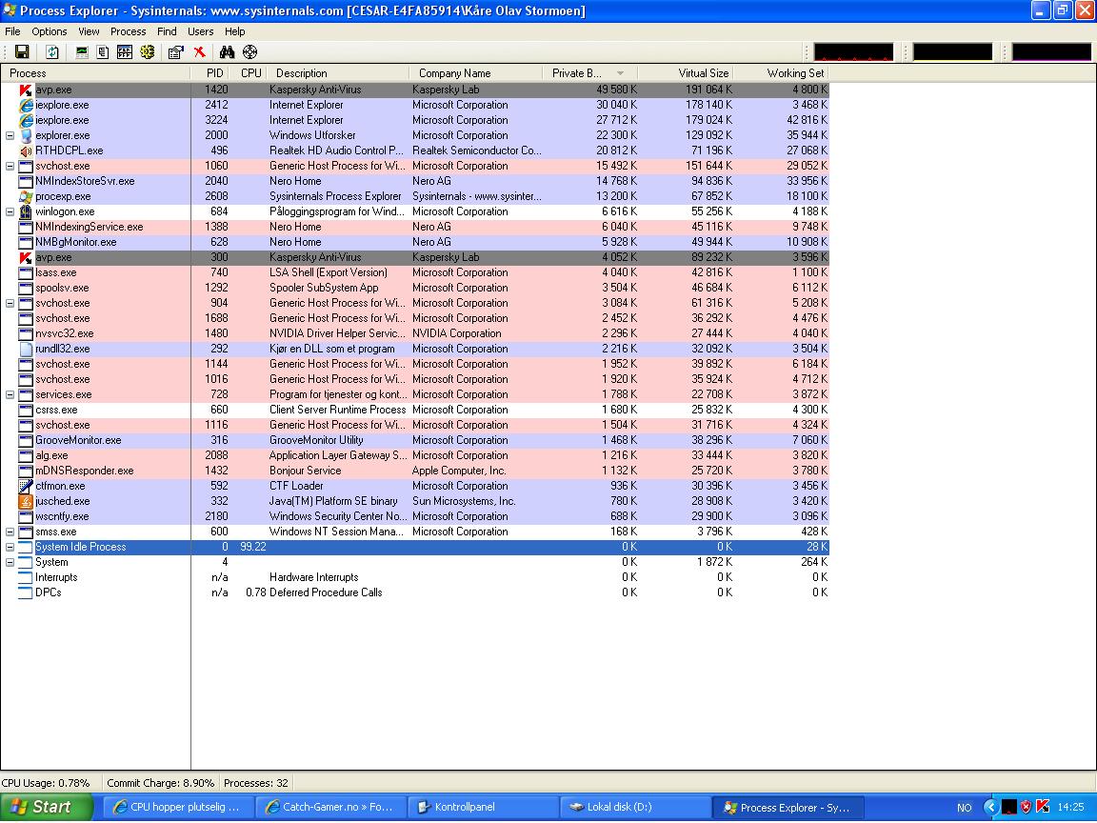Sort by the CPU column header

coord(249,72)
